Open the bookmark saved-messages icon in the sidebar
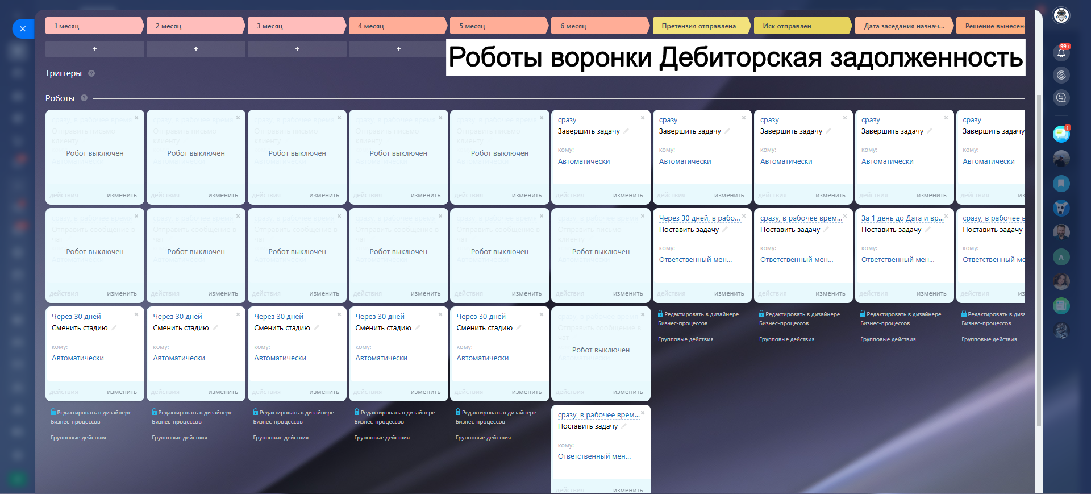This screenshot has width=1091, height=494. click(x=1061, y=184)
